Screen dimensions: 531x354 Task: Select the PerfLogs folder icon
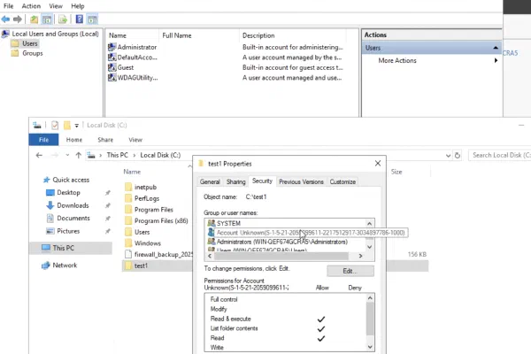[x=128, y=198]
